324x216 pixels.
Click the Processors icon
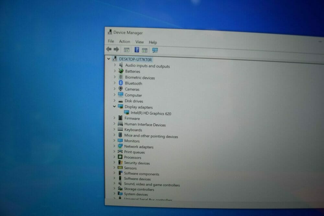tap(120, 157)
